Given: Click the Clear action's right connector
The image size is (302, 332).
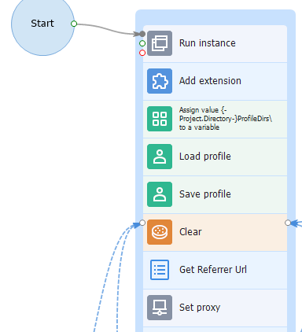Looking at the screenshot, I should [x=288, y=223].
